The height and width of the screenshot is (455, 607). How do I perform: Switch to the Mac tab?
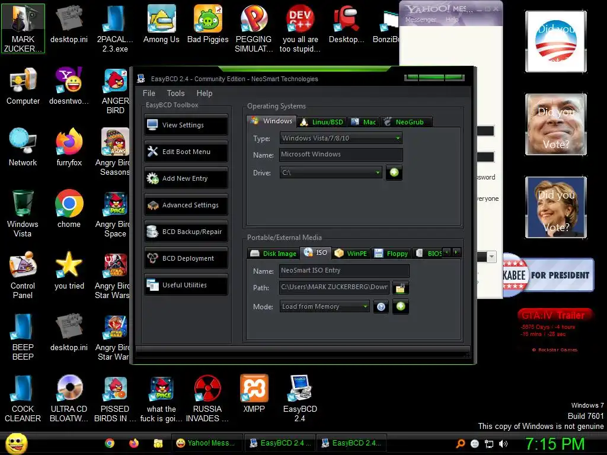point(363,122)
